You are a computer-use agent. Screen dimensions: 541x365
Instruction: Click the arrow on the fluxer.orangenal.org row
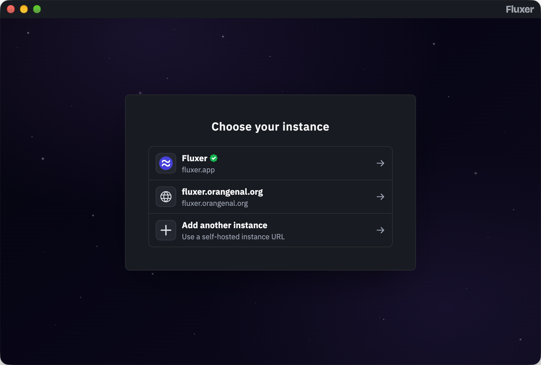[x=380, y=197]
